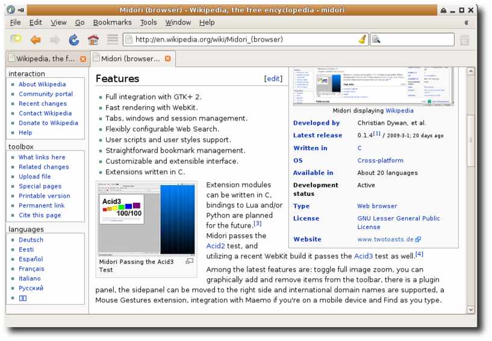Click footnote reference [4]
492x341 pixels.
(x=419, y=254)
